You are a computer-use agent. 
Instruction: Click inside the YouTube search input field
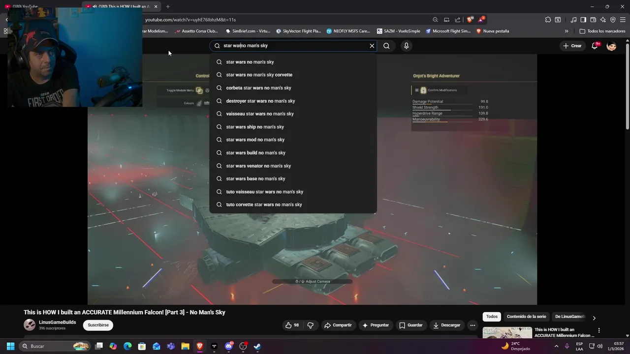[294, 46]
